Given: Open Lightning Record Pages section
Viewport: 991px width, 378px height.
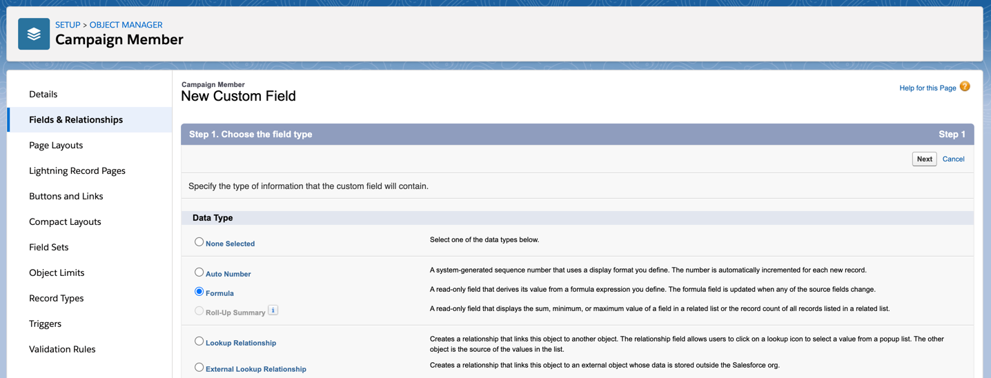Looking at the screenshot, I should 77,170.
